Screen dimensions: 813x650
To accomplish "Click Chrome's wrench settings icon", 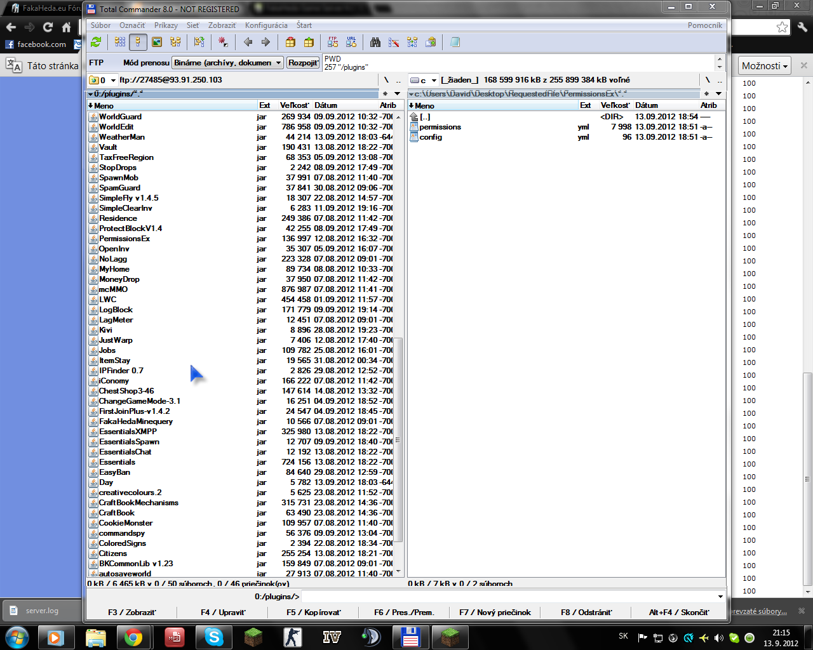I will pyautogui.click(x=802, y=27).
